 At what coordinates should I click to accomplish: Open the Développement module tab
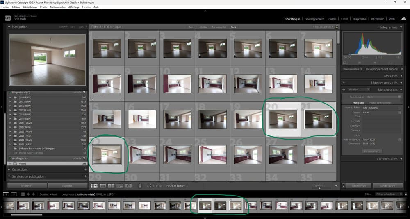coord(314,19)
